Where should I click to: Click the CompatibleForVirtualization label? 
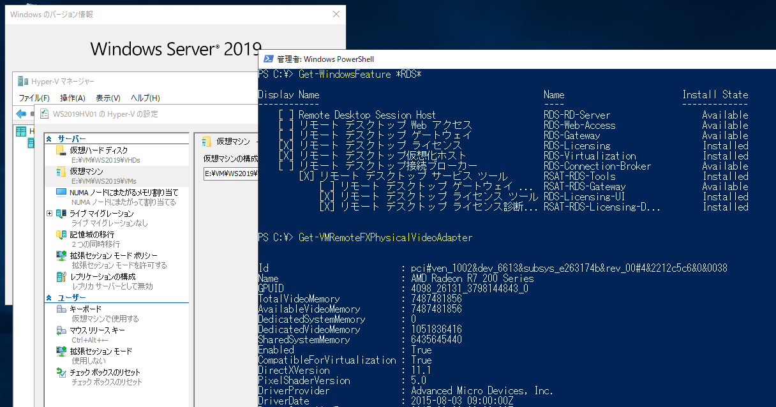coord(327,360)
